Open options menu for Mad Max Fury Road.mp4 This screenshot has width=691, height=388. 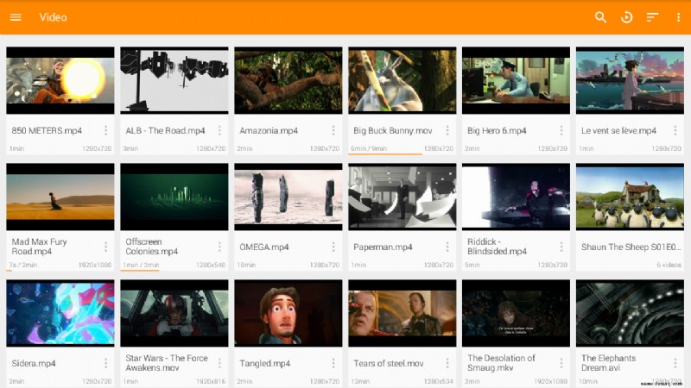105,247
